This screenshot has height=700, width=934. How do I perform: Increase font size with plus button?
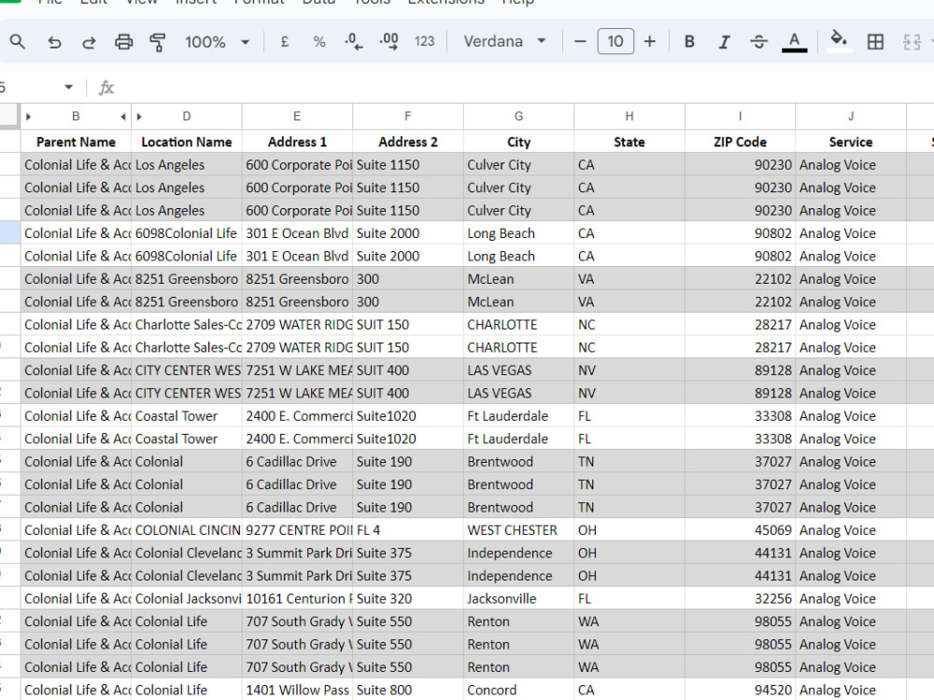click(650, 42)
